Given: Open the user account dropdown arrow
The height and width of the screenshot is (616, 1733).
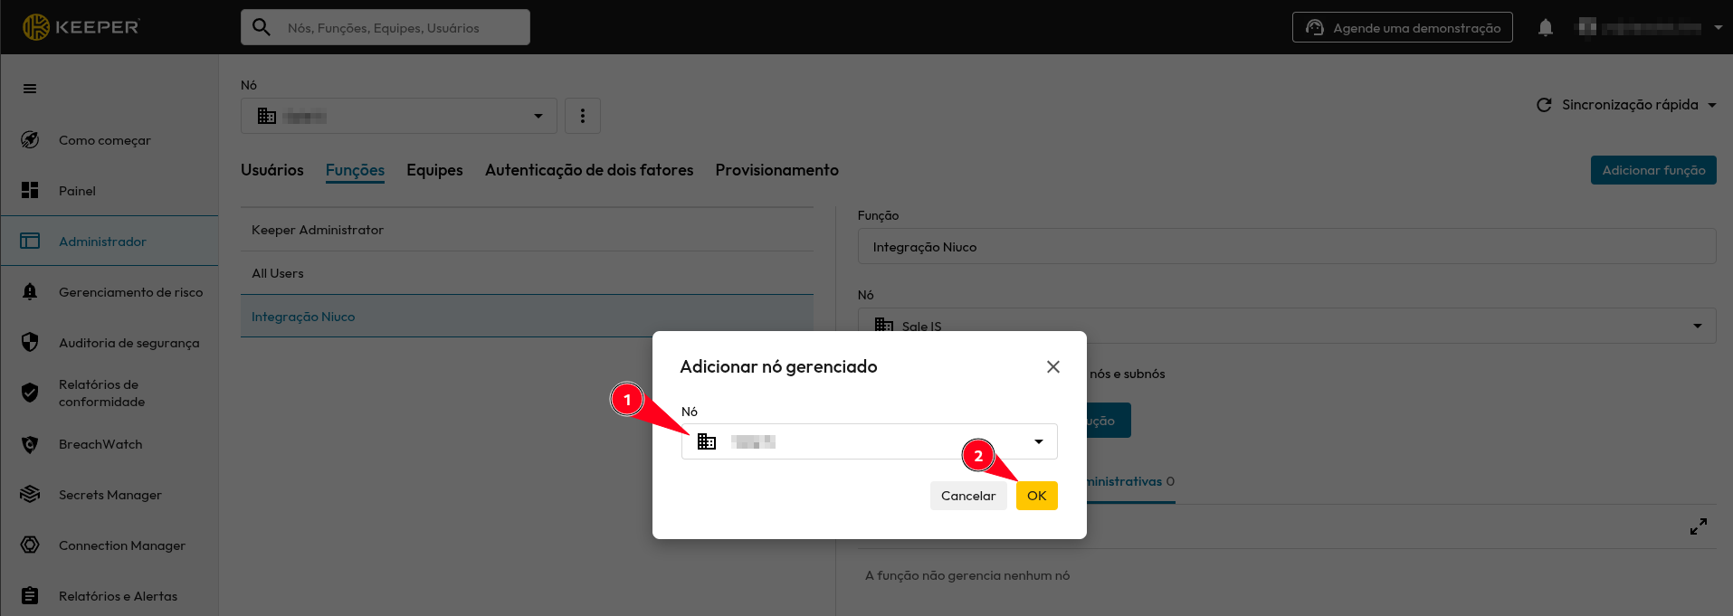Looking at the screenshot, I should [x=1719, y=28].
